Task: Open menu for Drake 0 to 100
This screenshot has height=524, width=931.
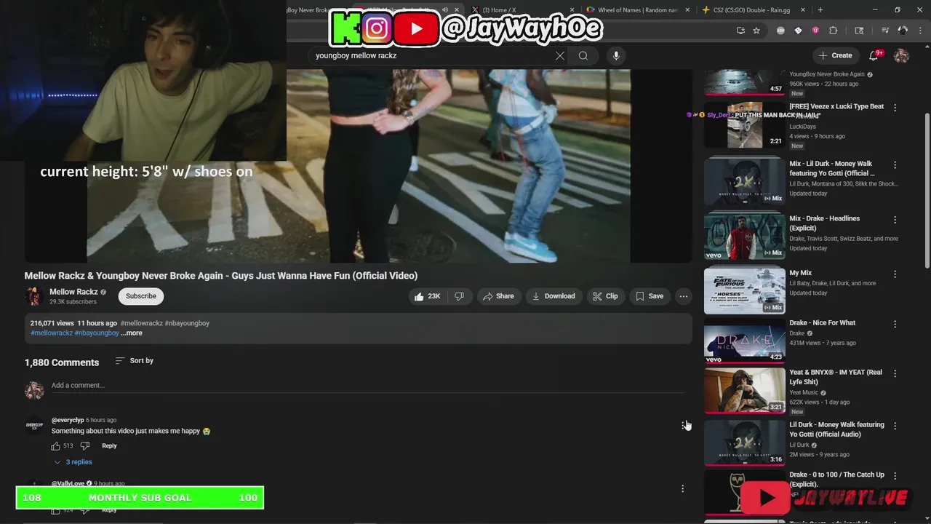Action: [895, 475]
